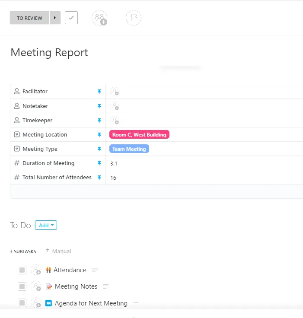Click the Total Number of Attendees label
Screen dimensions: 303x318
[57, 178]
